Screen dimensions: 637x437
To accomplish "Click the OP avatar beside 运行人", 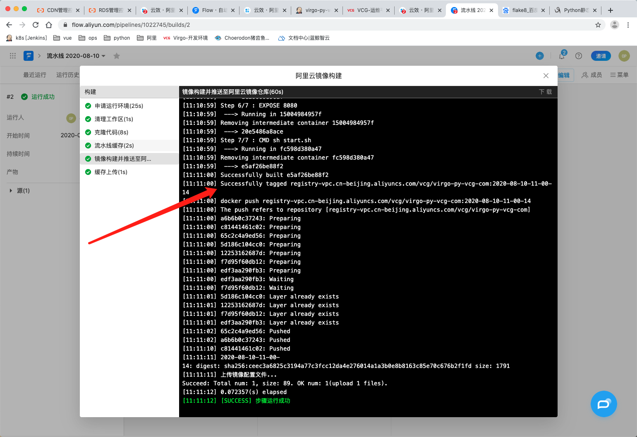I will tap(71, 118).
